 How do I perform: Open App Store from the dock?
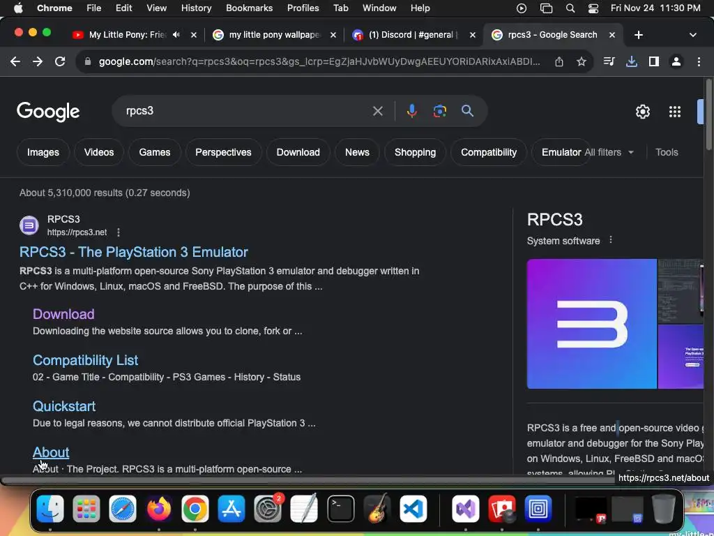231,508
